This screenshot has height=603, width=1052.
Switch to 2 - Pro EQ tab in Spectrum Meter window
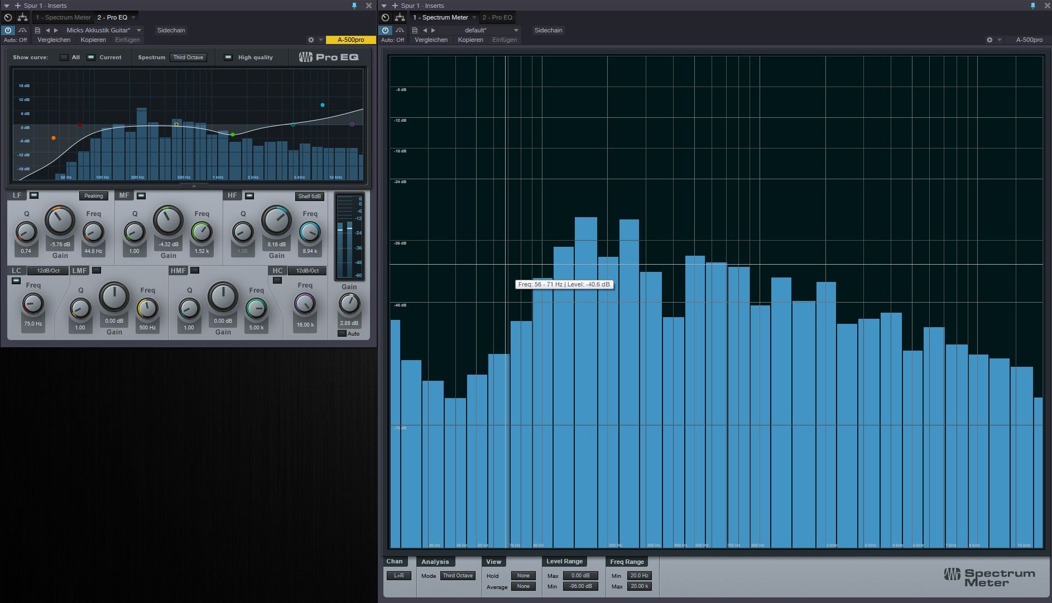pos(497,17)
